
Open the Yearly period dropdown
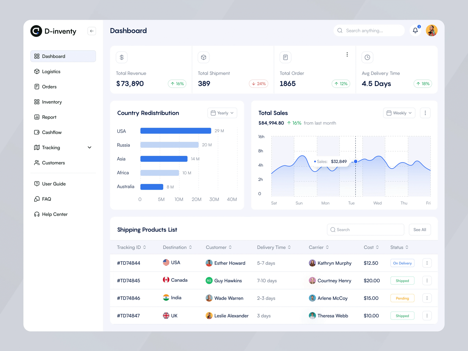pyautogui.click(x=222, y=113)
